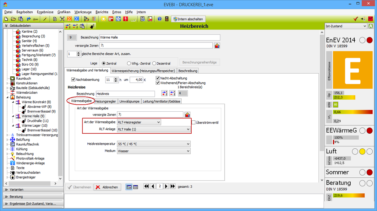Click the new file icon in toolbar
This screenshot has height=211, width=377.
[x=6, y=19]
